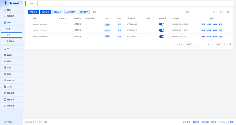Click the search magnifier icon
The height and width of the screenshot is (125, 236).
214,12
